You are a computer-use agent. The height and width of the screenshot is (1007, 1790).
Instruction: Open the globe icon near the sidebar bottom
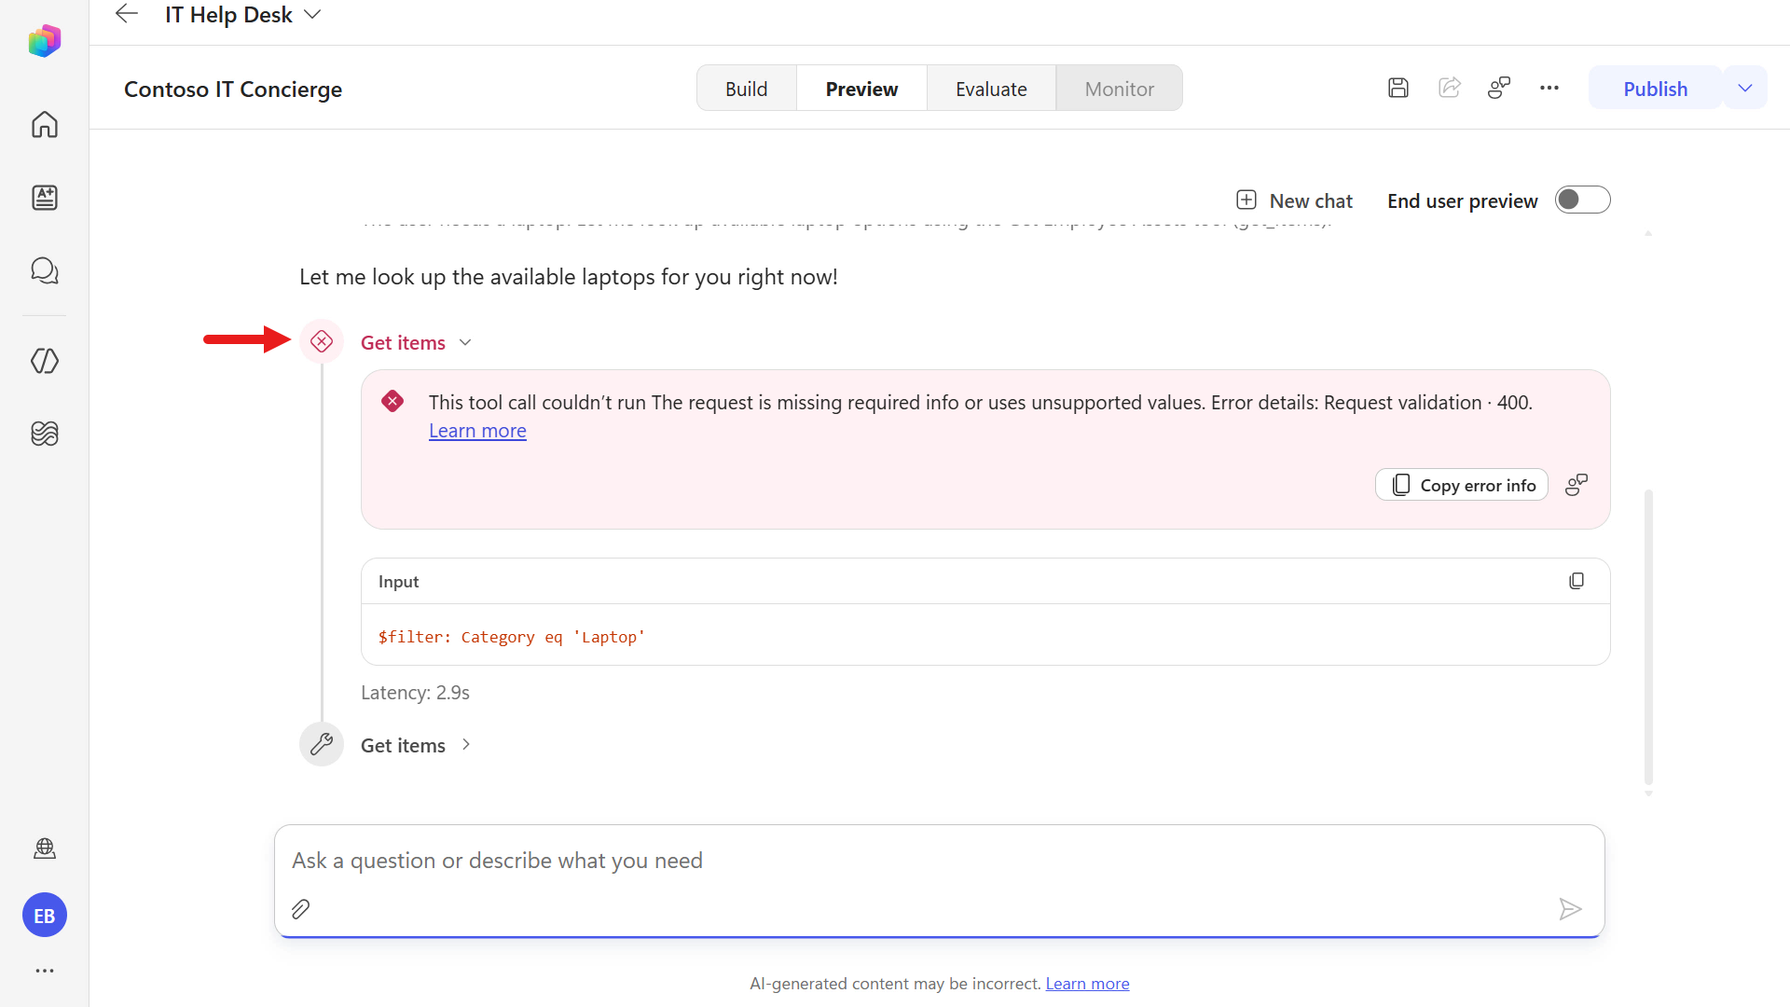tap(44, 848)
